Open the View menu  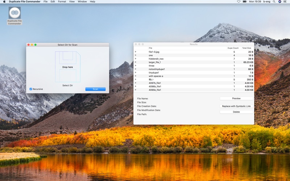[72, 1]
